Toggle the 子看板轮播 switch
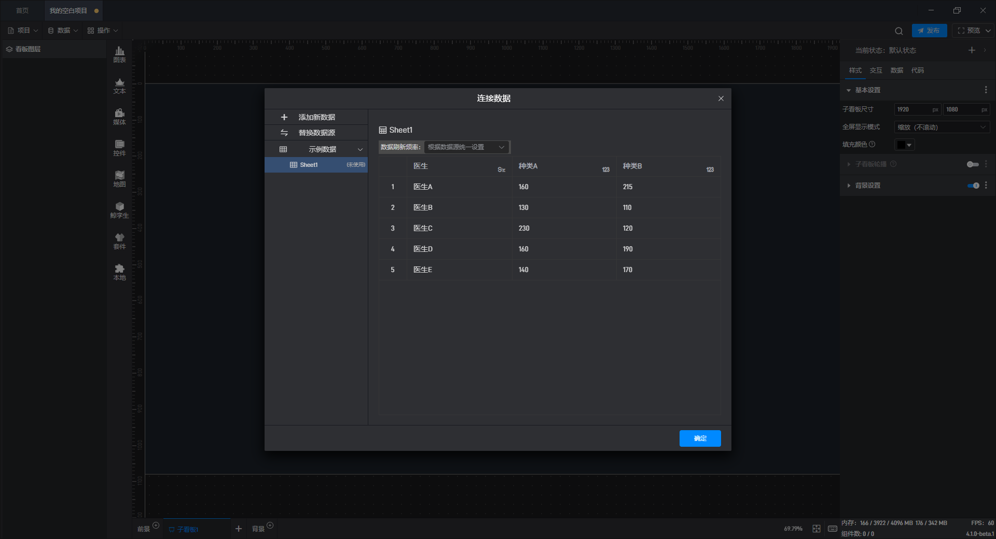Image resolution: width=996 pixels, height=539 pixels. (972, 164)
